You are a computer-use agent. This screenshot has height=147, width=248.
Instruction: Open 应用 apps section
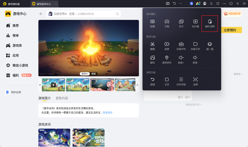pos(12,56)
